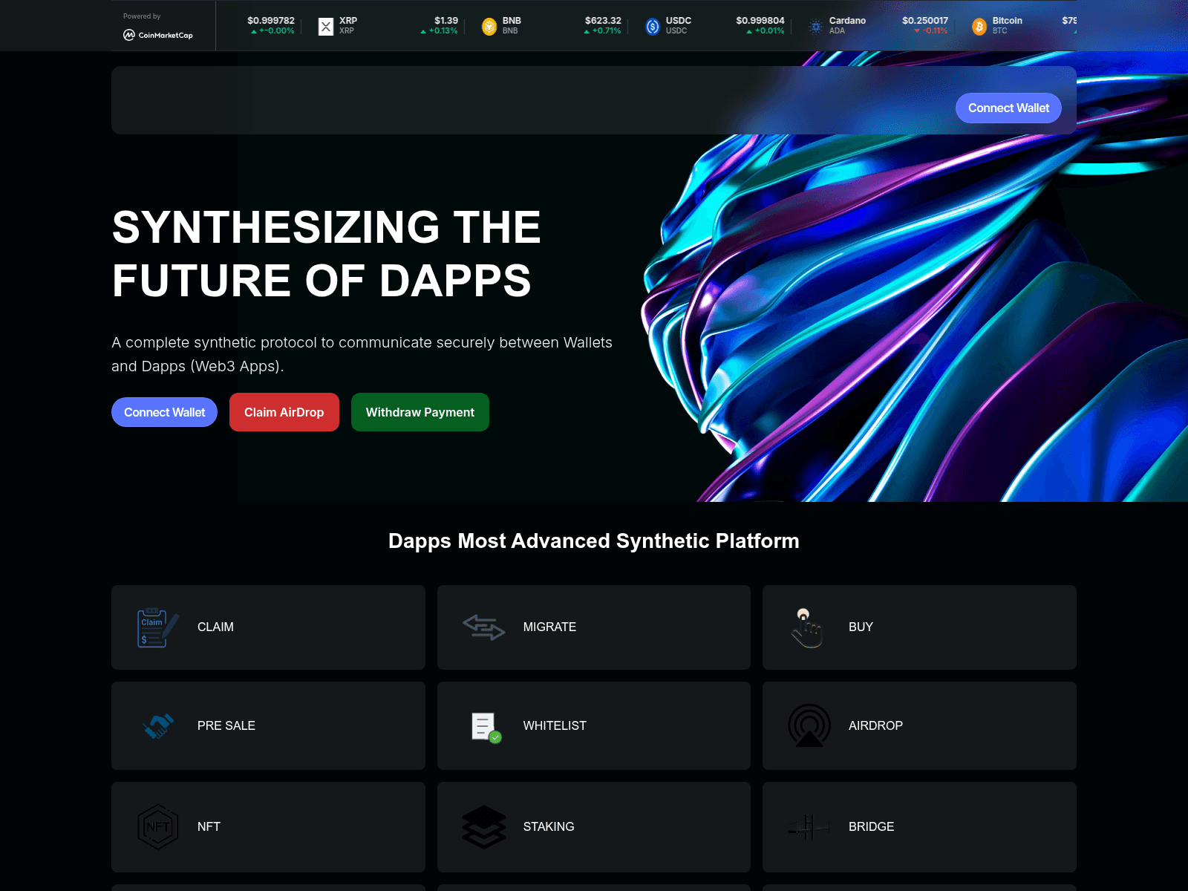Click the red Claim AirDrop button
The height and width of the screenshot is (891, 1188).
point(284,412)
